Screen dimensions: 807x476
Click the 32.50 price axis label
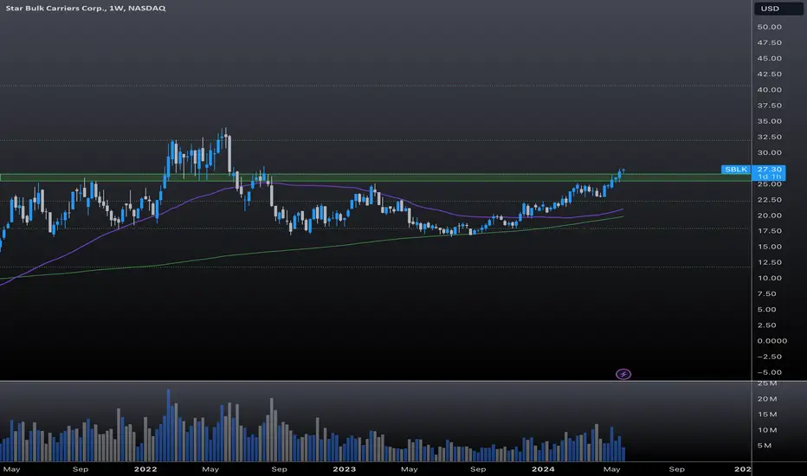pyautogui.click(x=769, y=137)
